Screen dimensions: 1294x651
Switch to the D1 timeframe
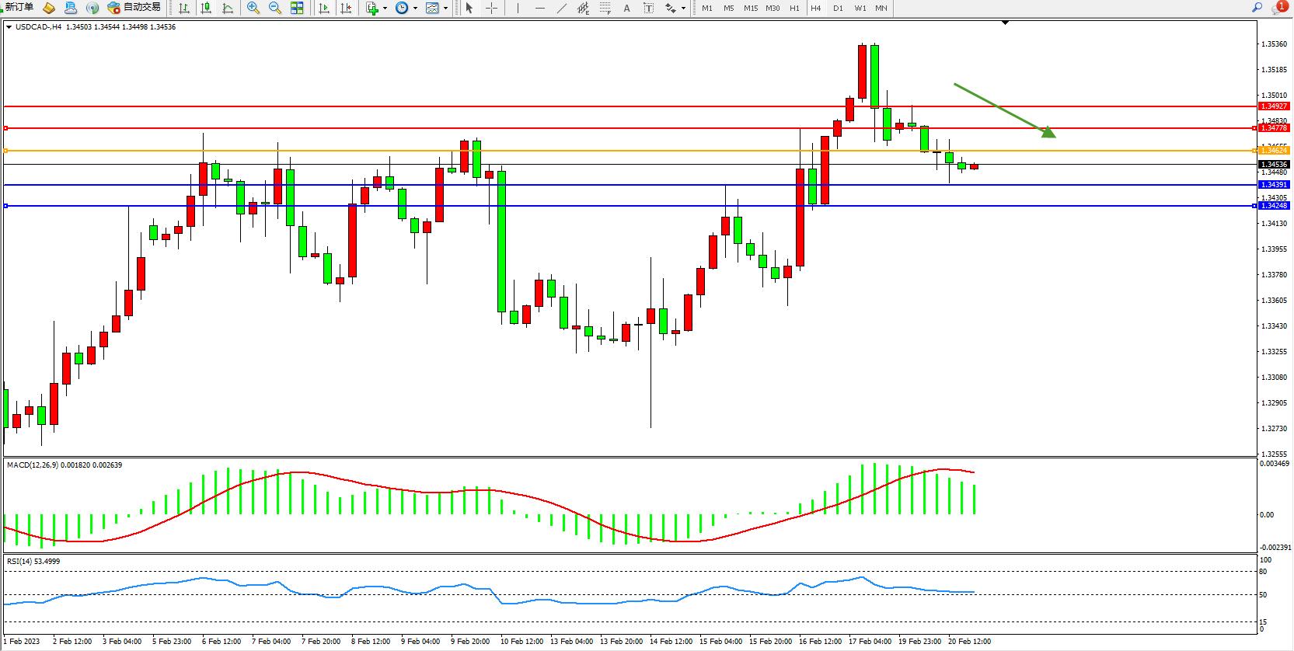coord(838,8)
